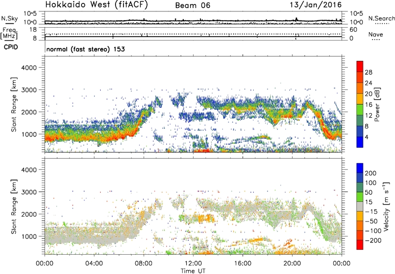
Task: Click the '4000' tick on power panel
Action: 29,68
